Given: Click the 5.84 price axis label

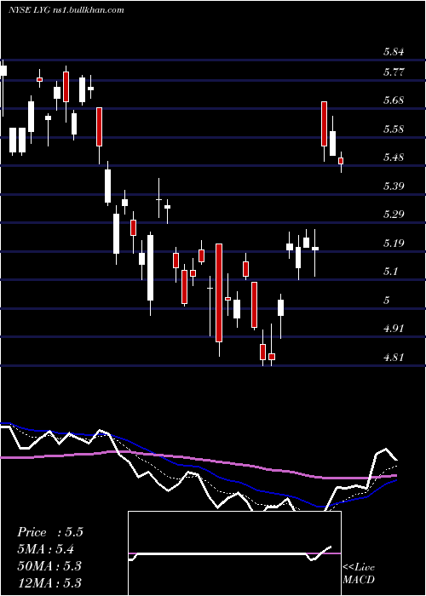Looking at the screenshot, I should click(394, 52).
